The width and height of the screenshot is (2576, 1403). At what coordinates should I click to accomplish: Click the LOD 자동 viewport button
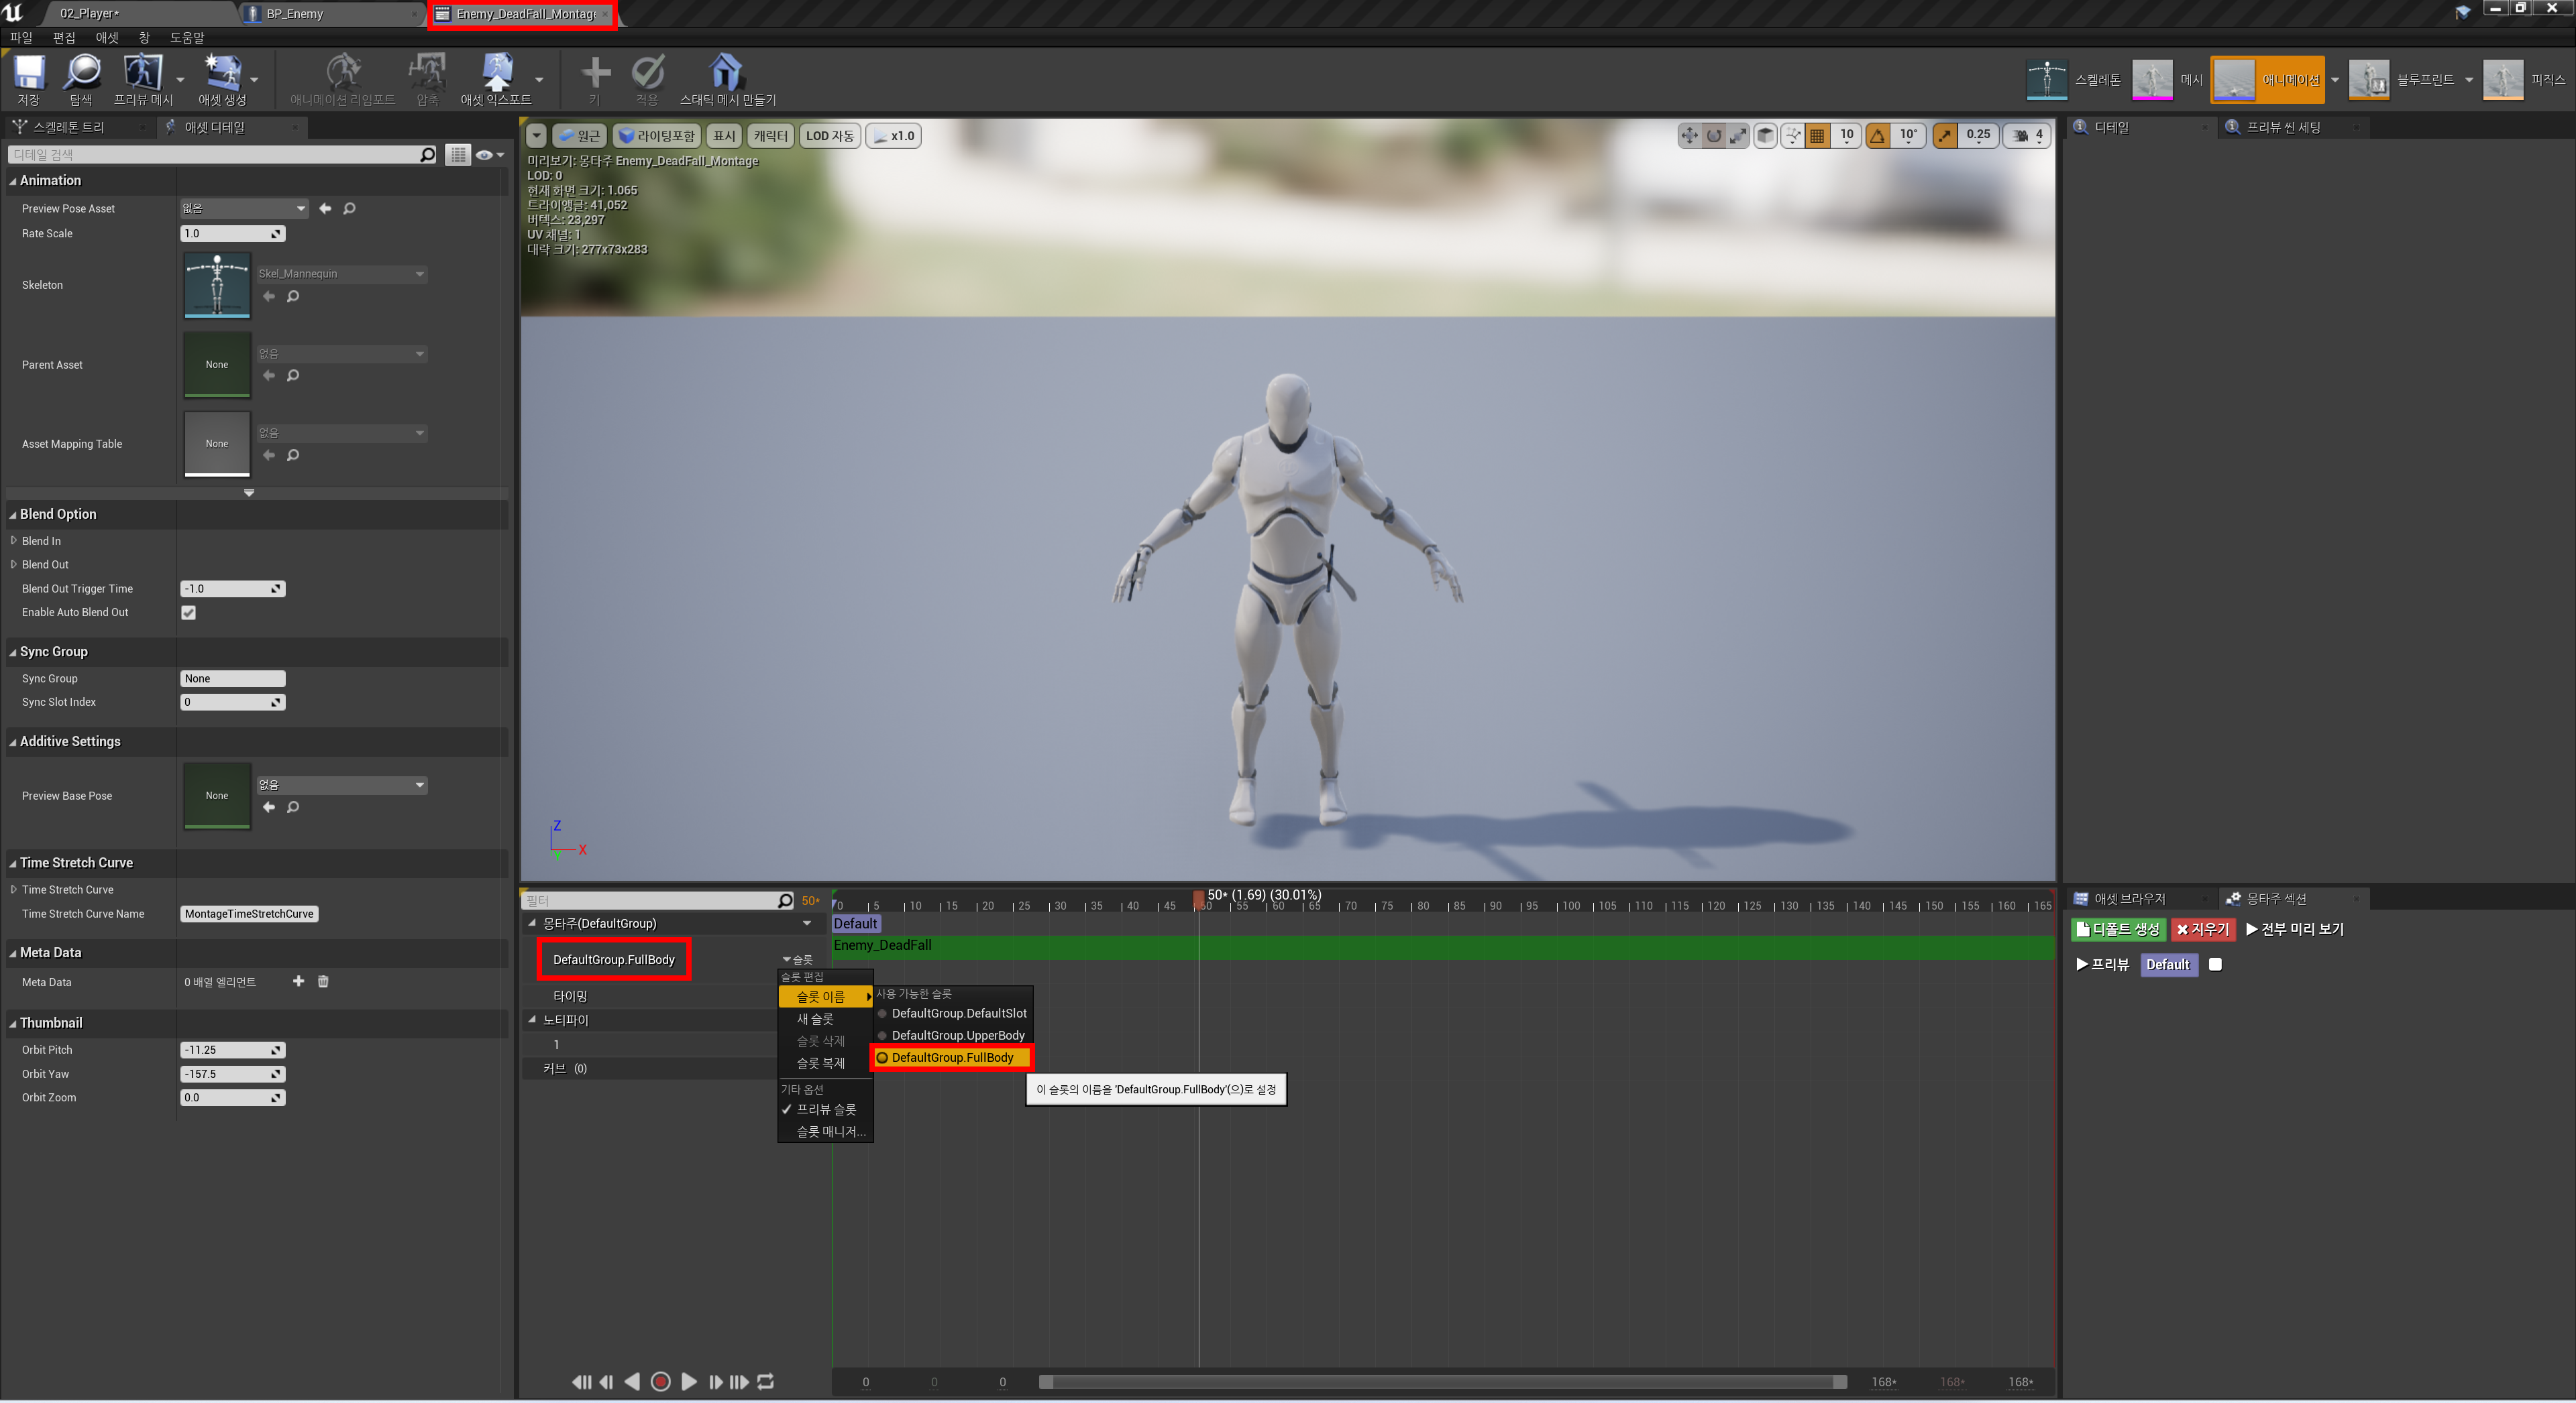[829, 136]
